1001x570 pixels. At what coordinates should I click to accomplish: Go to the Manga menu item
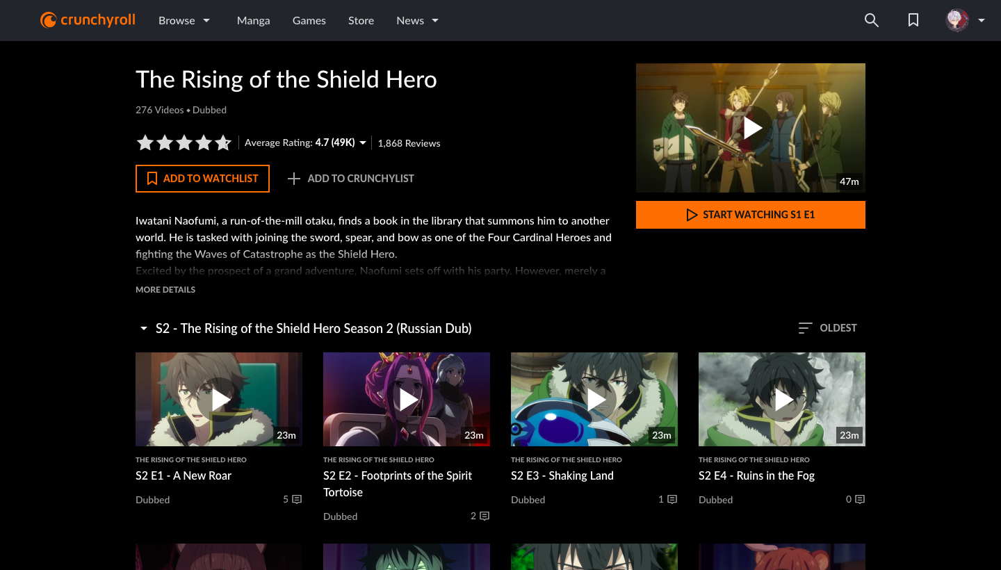tap(253, 21)
